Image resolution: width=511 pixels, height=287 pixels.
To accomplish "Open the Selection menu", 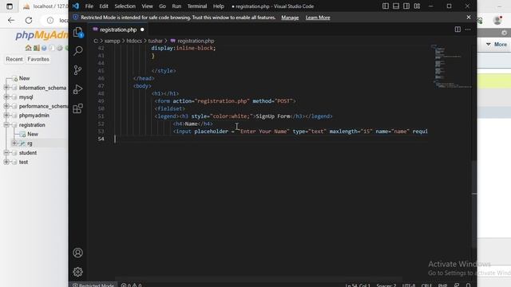I will click(x=125, y=6).
